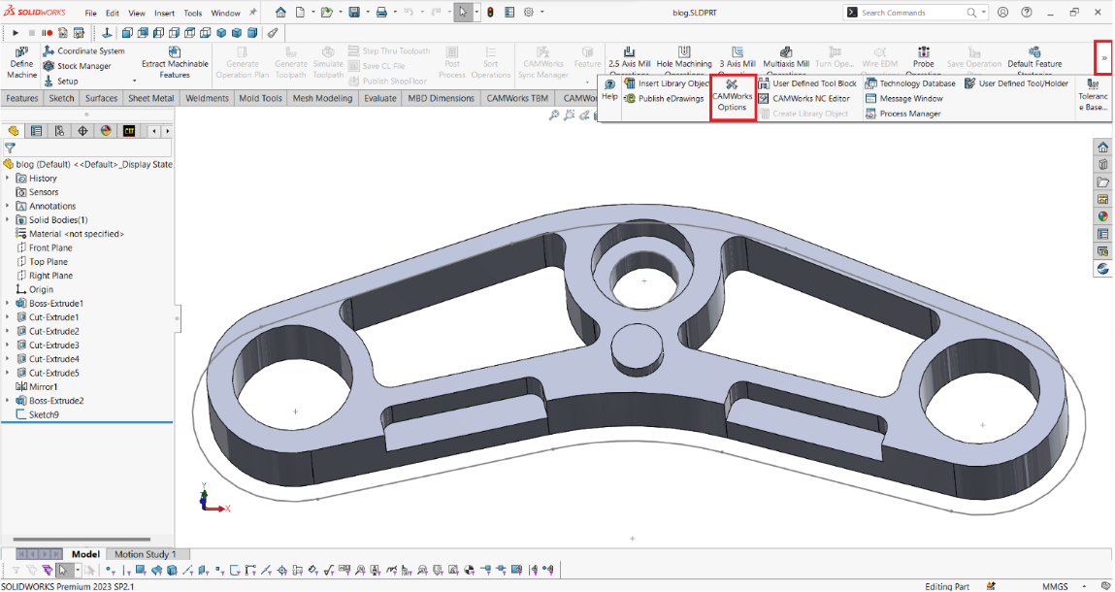The image size is (1115, 592).
Task: Pin the SOLIDWORKS menu bar
Action: tap(254, 13)
